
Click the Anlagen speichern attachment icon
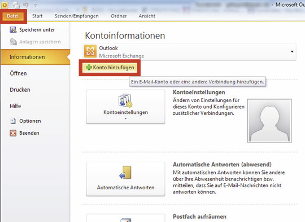click(x=13, y=42)
